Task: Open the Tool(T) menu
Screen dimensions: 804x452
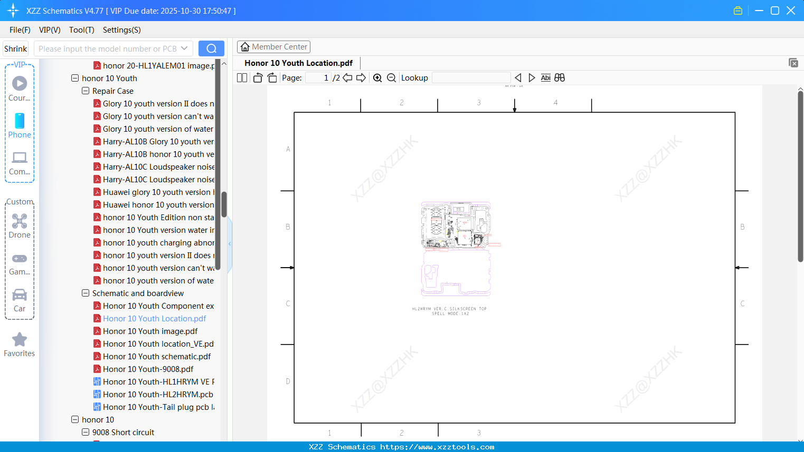Action: tap(82, 30)
